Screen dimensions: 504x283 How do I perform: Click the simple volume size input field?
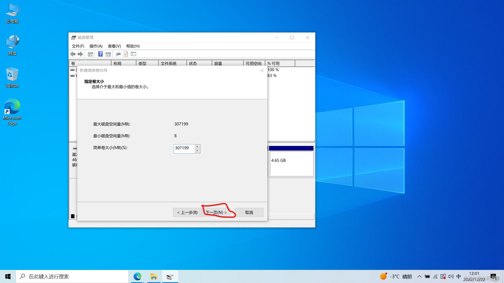184,148
